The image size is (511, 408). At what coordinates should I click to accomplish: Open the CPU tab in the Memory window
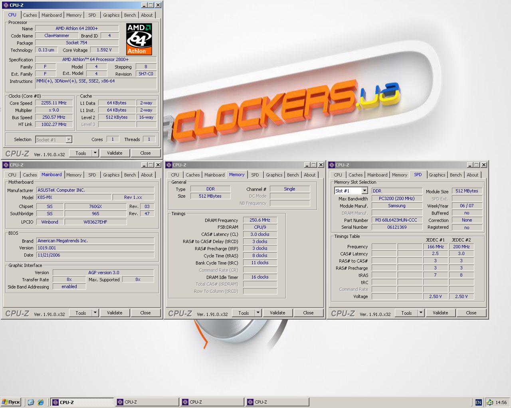pos(175,175)
